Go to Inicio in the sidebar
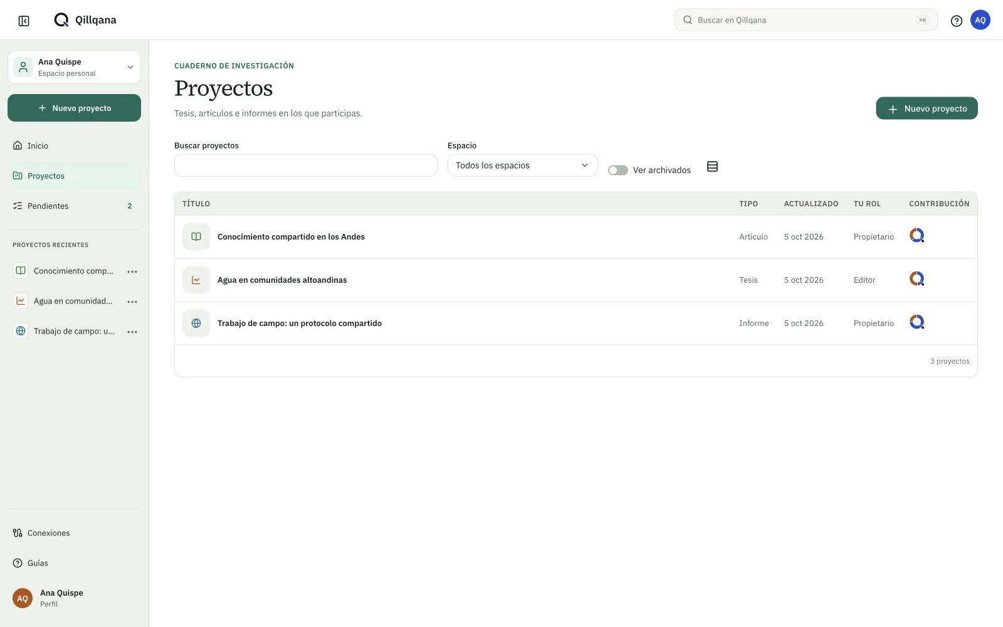This screenshot has width=1003, height=627. (x=74, y=145)
